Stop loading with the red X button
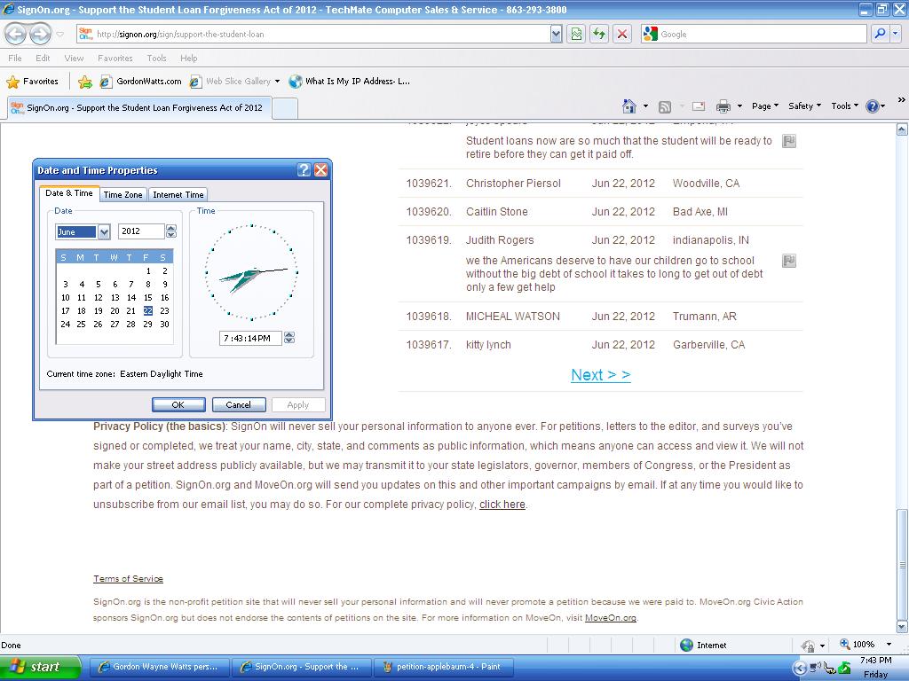This screenshot has width=909, height=681. click(622, 35)
